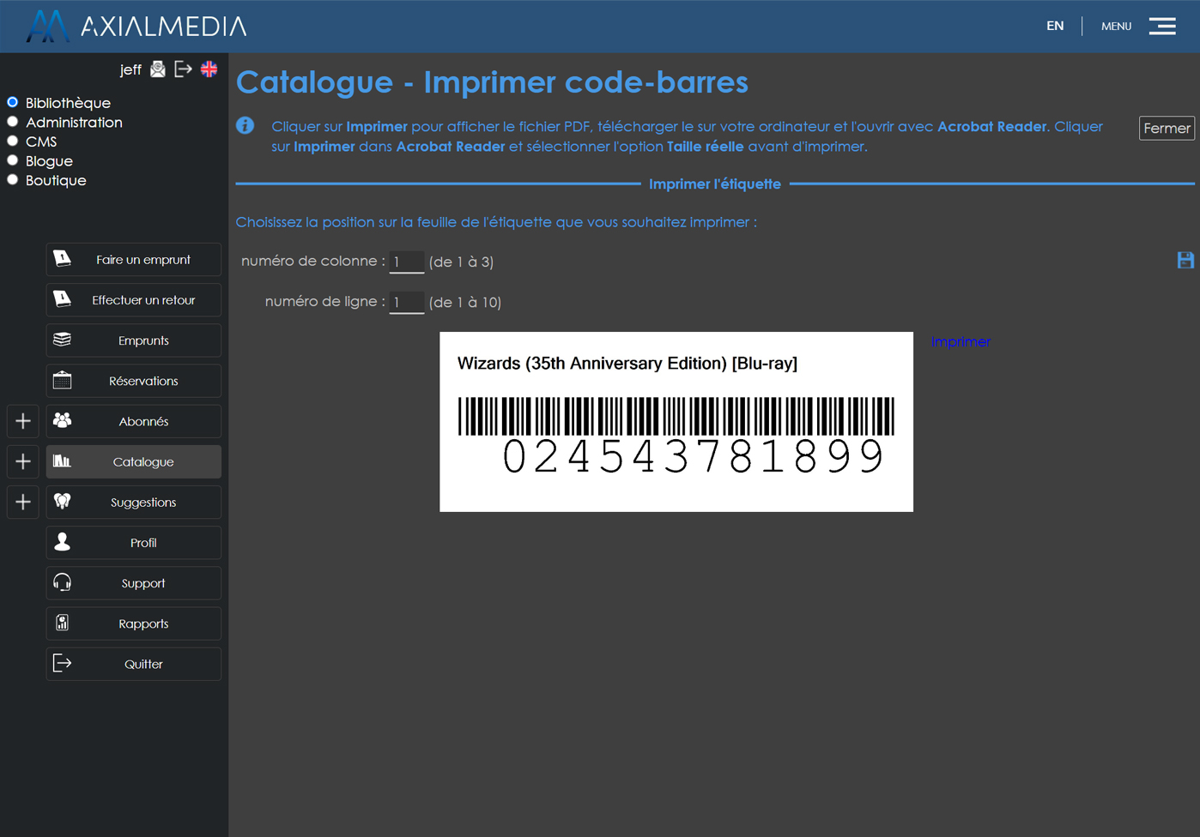This screenshot has width=1200, height=837.
Task: Click the numéro de colonne input field
Action: (x=406, y=262)
